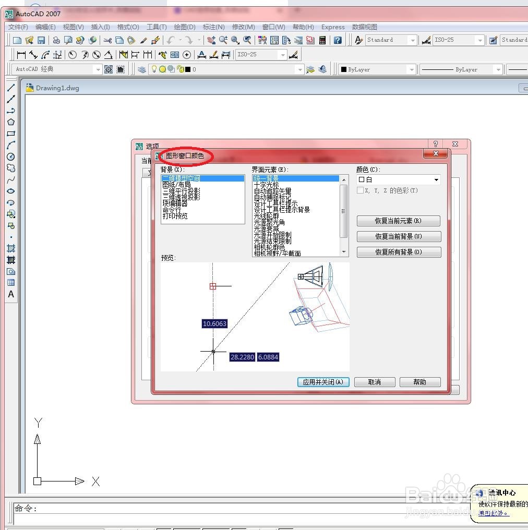This screenshot has height=530, width=528.
Task: Click the Match Properties brush icon
Action: click(143, 40)
